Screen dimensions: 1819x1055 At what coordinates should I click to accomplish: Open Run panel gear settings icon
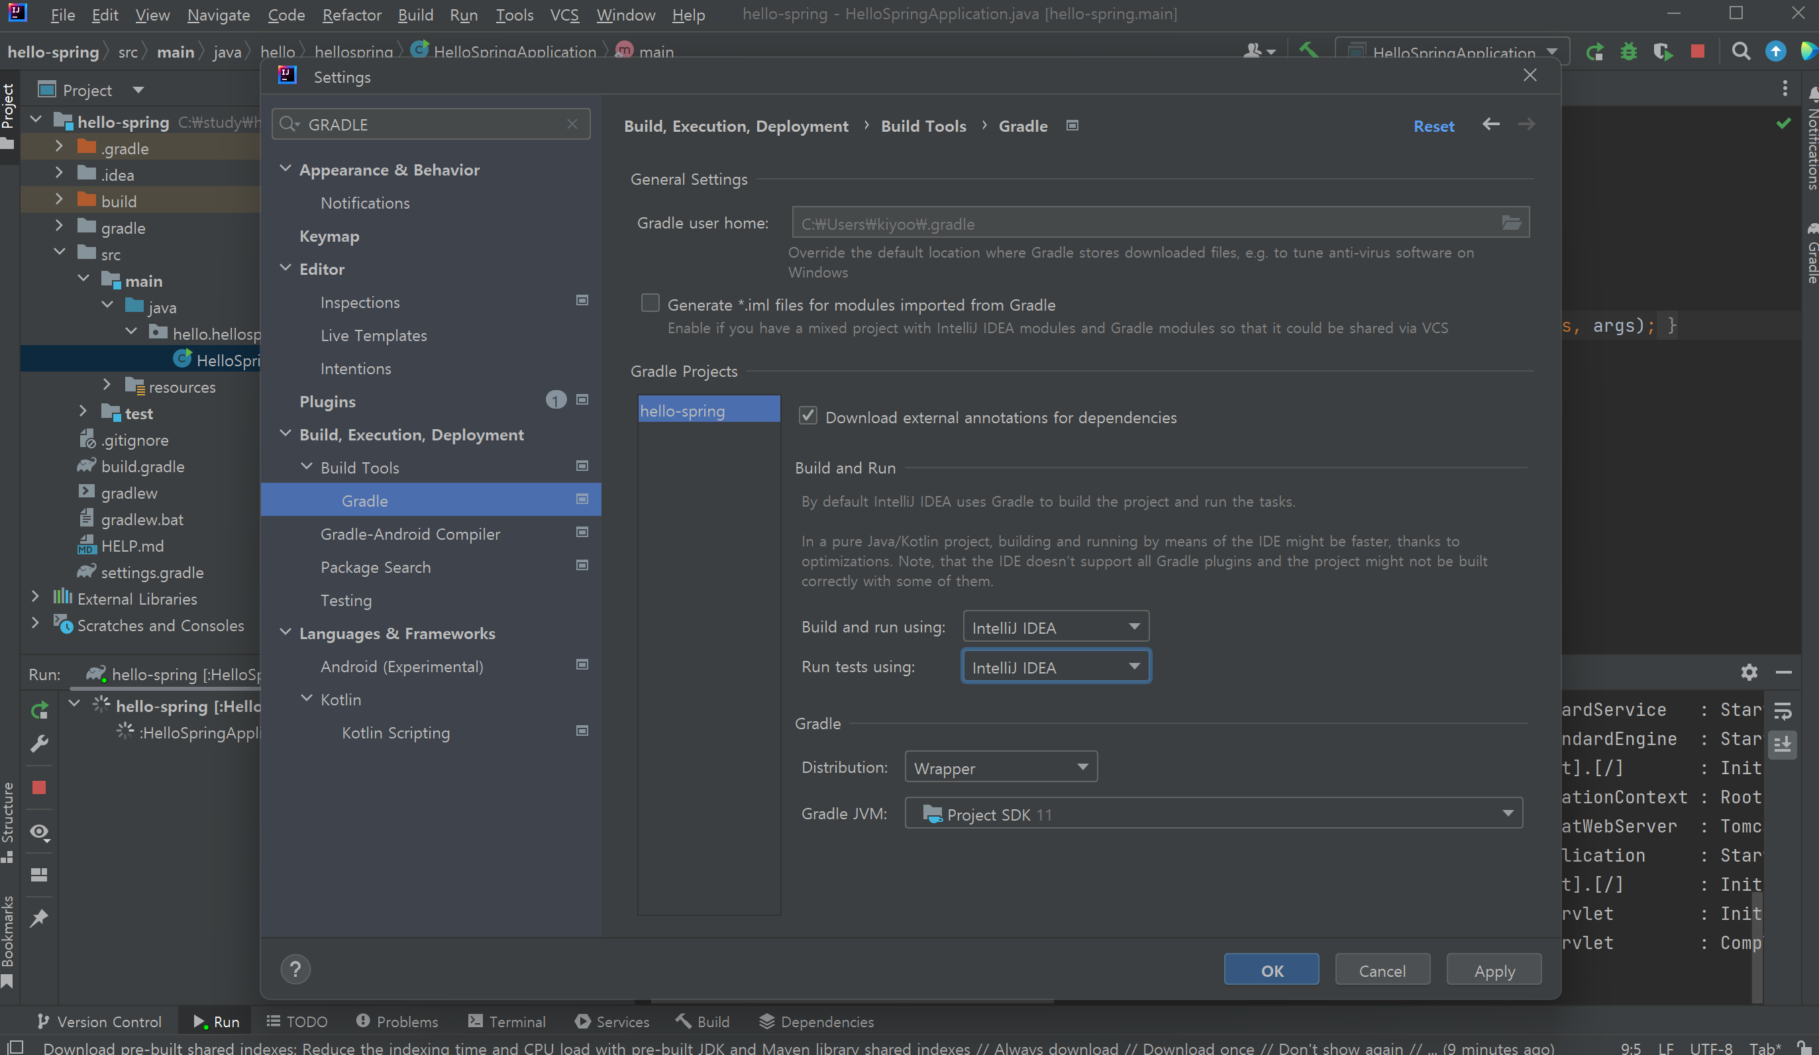(1749, 673)
